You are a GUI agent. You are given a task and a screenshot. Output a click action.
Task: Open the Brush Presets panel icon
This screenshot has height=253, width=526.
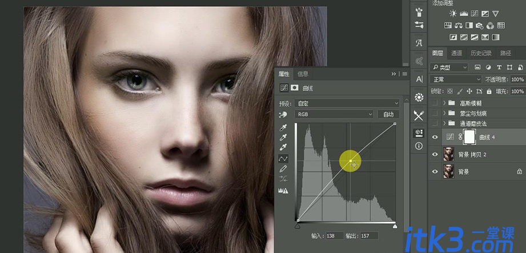419,13
